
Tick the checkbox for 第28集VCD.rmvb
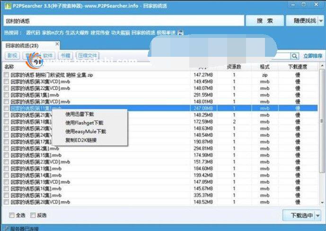tap(7, 202)
